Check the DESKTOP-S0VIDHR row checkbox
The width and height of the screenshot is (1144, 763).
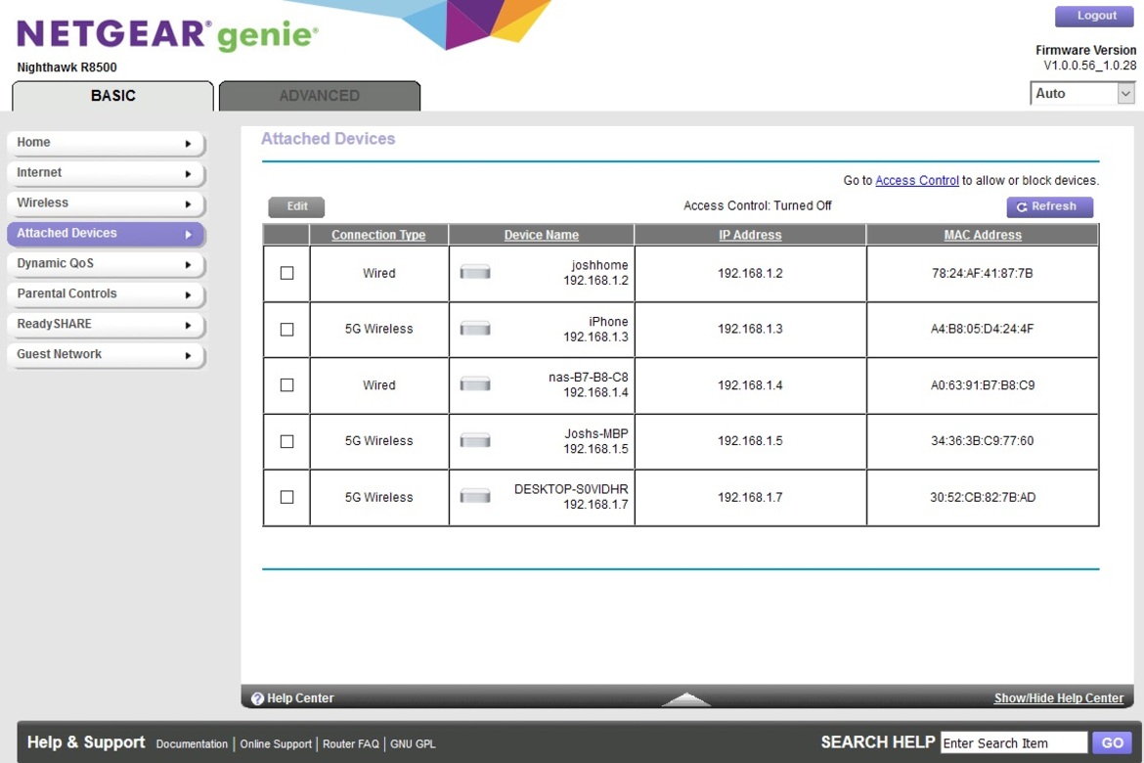click(286, 497)
